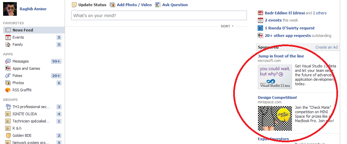Image resolution: width=347 pixels, height=144 pixels.
Task: Open Apps and Games
Action: pyautogui.click(x=26, y=68)
